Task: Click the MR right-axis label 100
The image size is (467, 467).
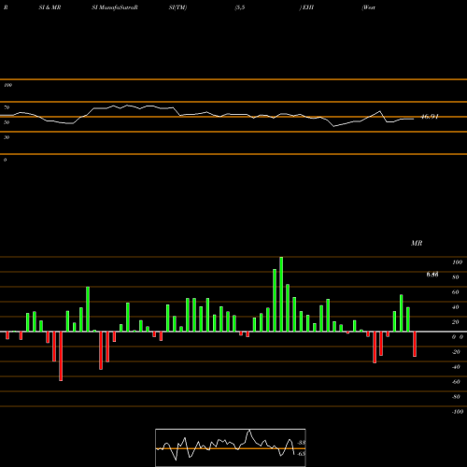Action: point(458,262)
